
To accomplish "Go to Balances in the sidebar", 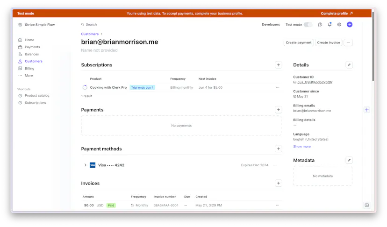I will click(32, 54).
